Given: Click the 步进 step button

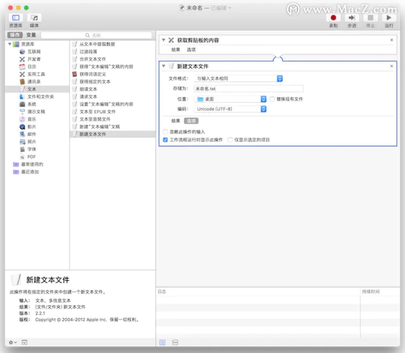Looking at the screenshot, I should [x=352, y=18].
